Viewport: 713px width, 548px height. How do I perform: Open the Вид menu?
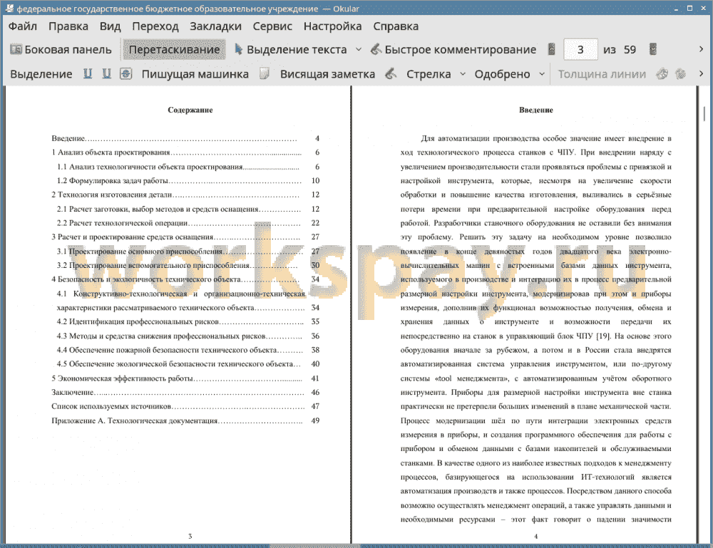tap(110, 26)
